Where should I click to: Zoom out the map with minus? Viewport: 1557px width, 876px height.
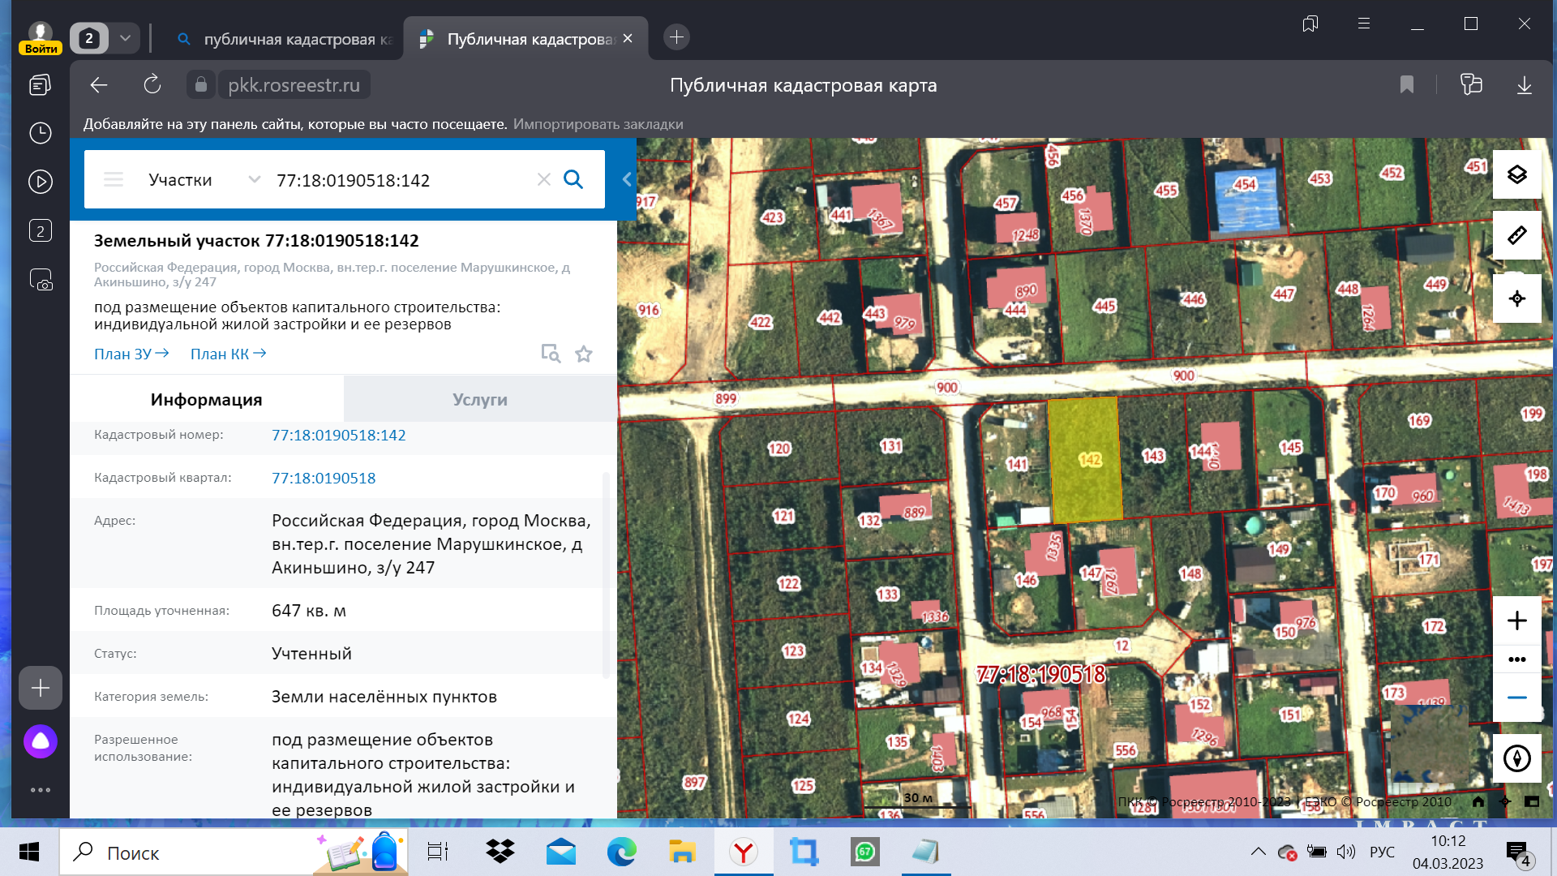(1516, 698)
